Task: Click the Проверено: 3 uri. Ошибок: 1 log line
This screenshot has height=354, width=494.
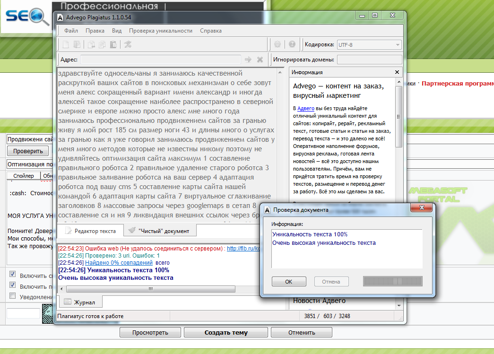Action: (109, 255)
